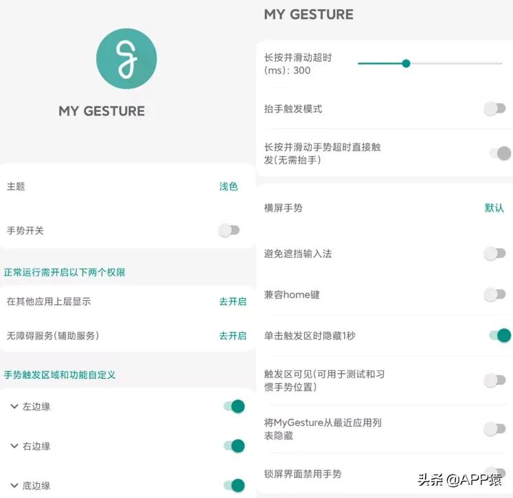The height and width of the screenshot is (498, 513).
Task: Expand the 右边缘 chevron
Action: pos(14,446)
